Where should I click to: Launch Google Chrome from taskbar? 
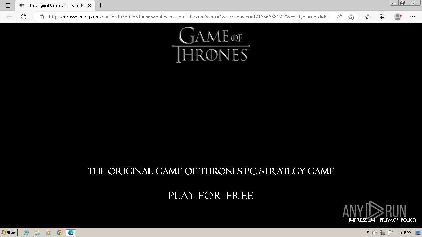coord(60,233)
